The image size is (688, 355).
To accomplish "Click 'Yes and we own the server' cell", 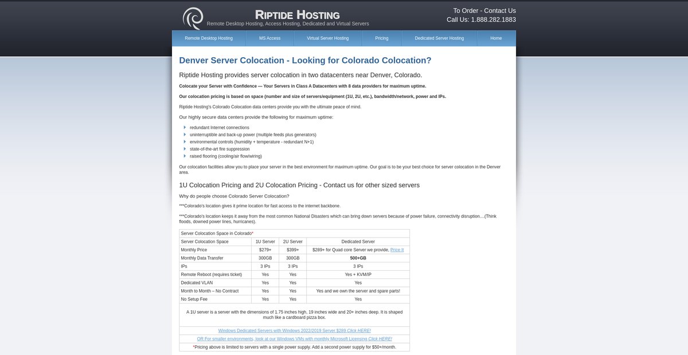I will click(x=358, y=291).
